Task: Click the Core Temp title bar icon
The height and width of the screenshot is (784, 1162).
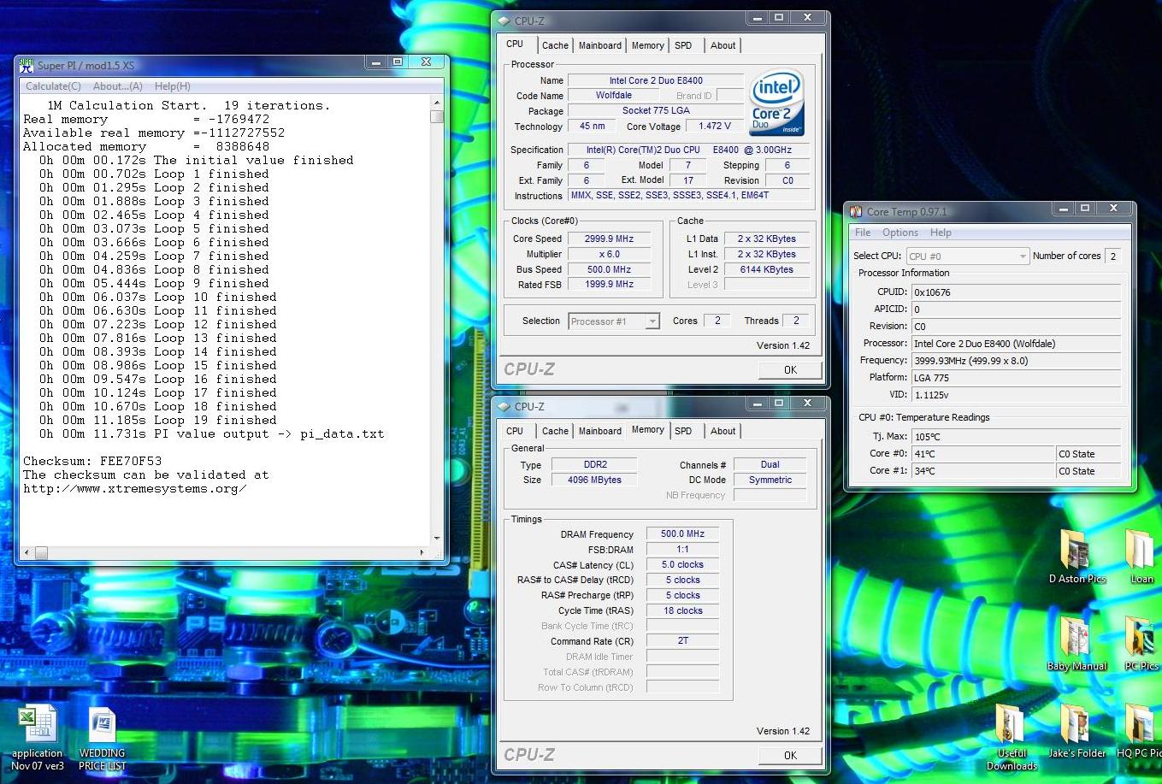Action: [856, 211]
